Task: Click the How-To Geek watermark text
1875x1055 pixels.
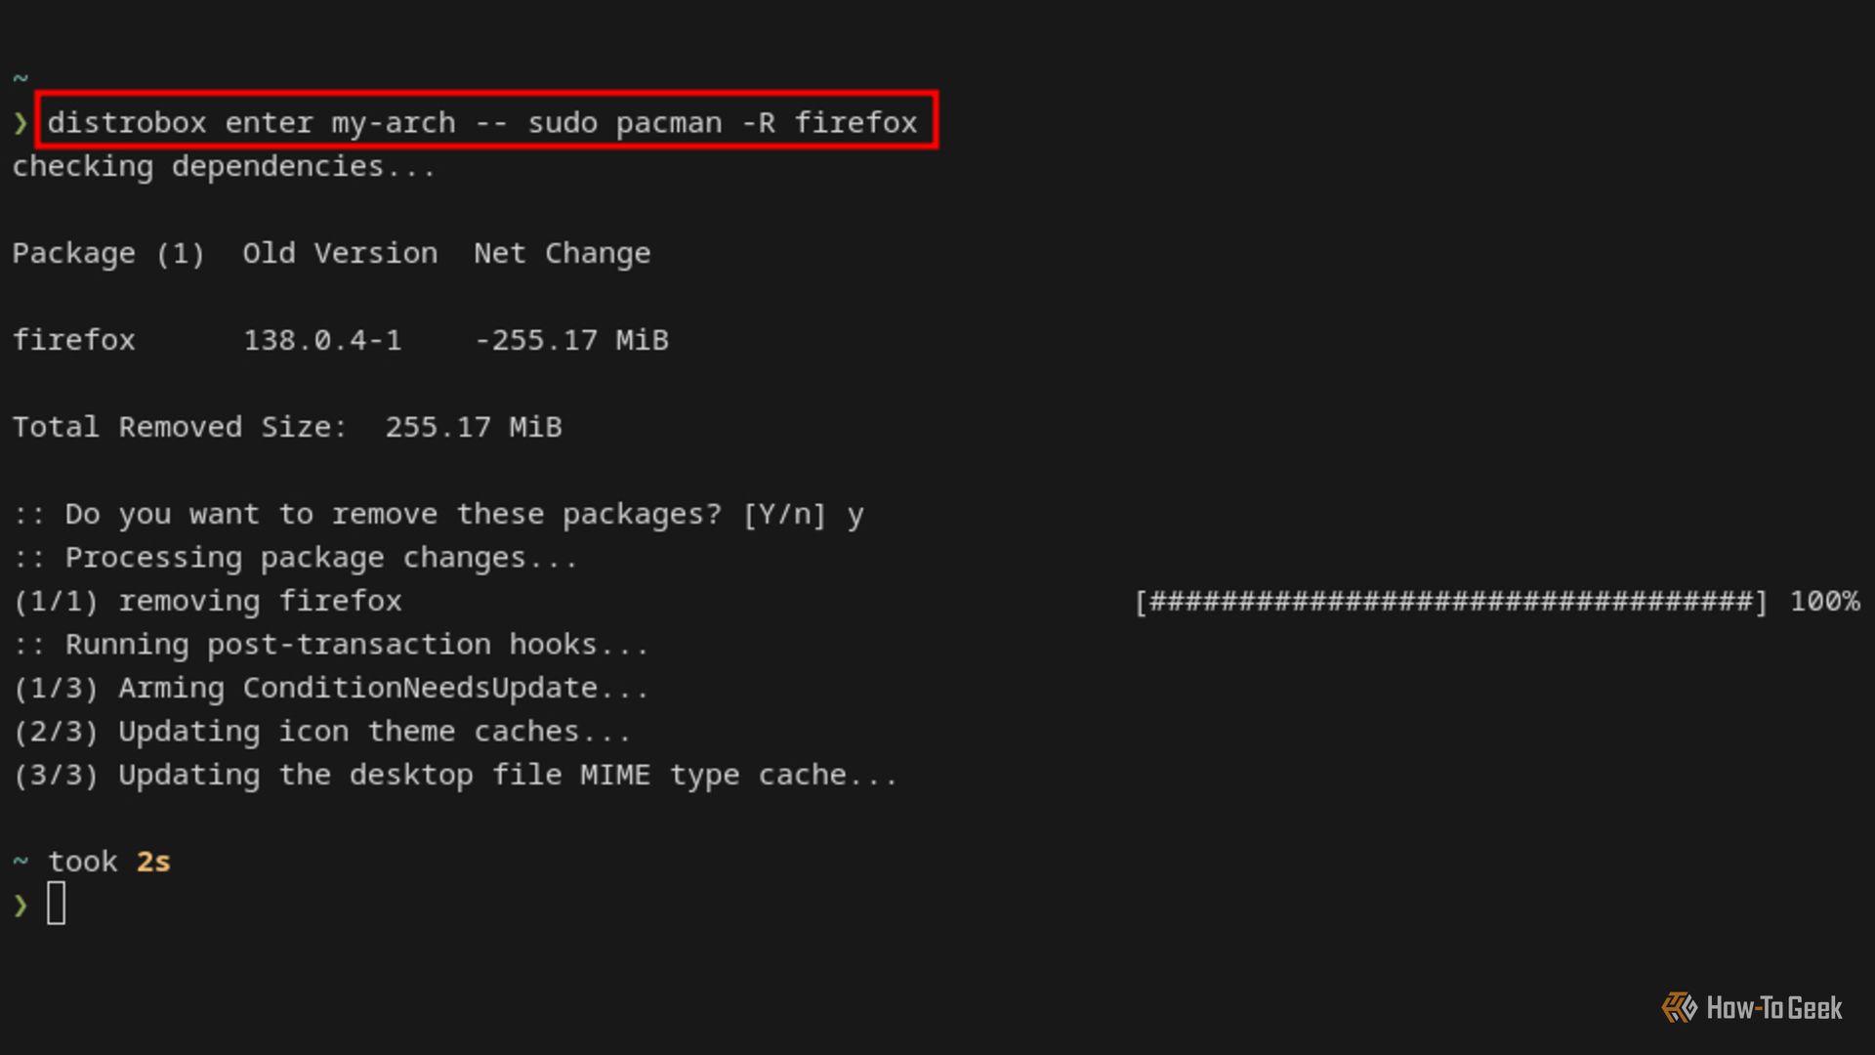Action: 1773,1008
